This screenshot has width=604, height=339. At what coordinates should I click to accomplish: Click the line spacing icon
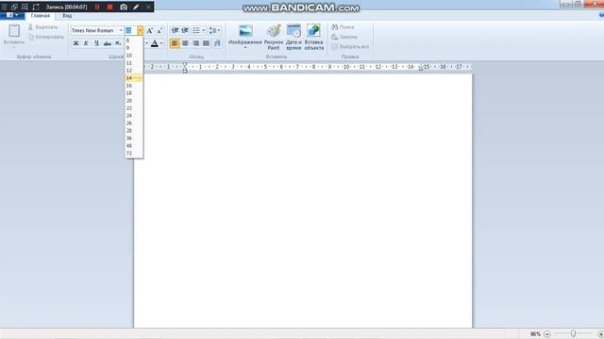click(x=212, y=30)
